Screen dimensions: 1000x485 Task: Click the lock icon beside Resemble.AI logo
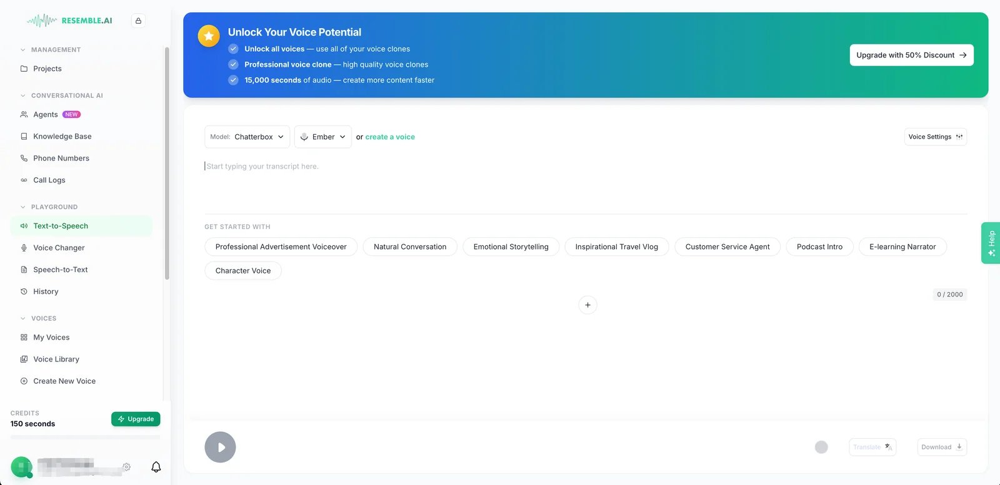138,21
